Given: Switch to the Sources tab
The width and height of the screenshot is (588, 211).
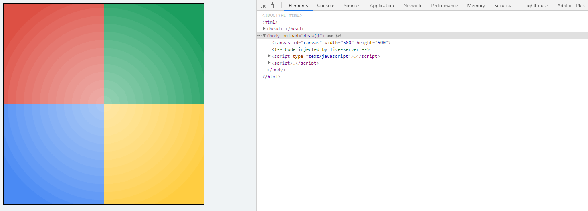Looking at the screenshot, I should [x=352, y=6].
